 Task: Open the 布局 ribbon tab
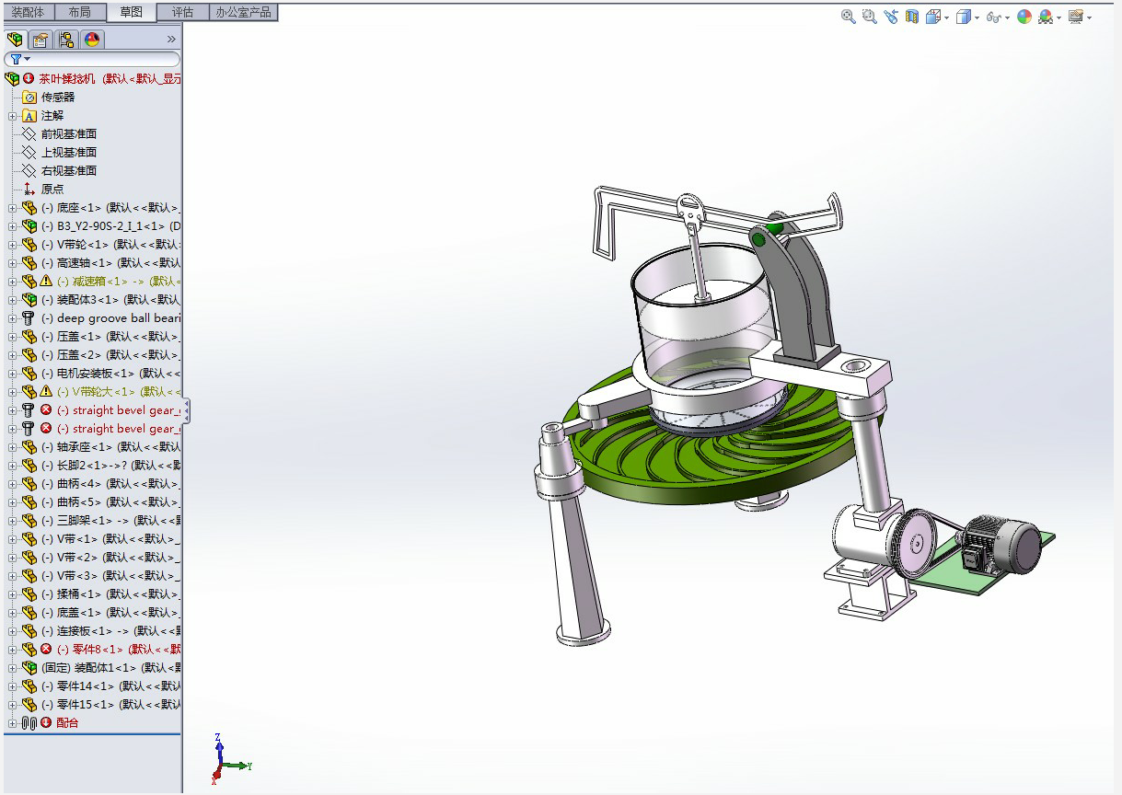point(80,12)
